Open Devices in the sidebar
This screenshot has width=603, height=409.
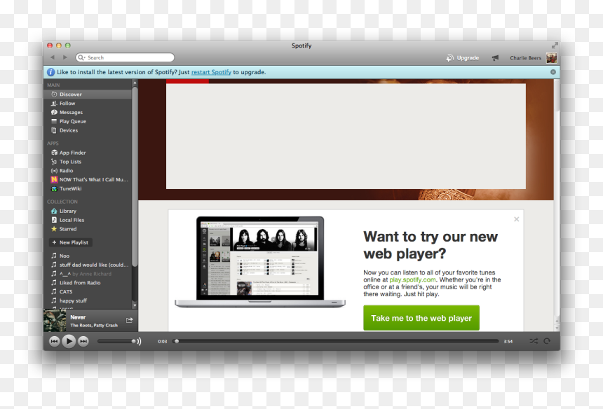coord(88,130)
